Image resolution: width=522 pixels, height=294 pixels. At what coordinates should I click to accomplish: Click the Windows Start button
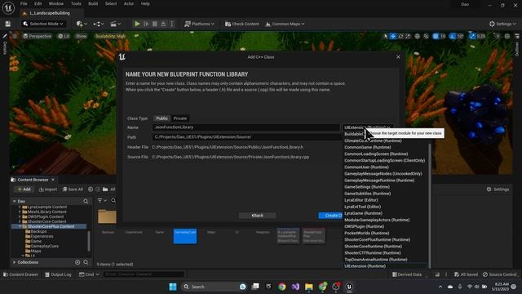[x=173, y=287]
